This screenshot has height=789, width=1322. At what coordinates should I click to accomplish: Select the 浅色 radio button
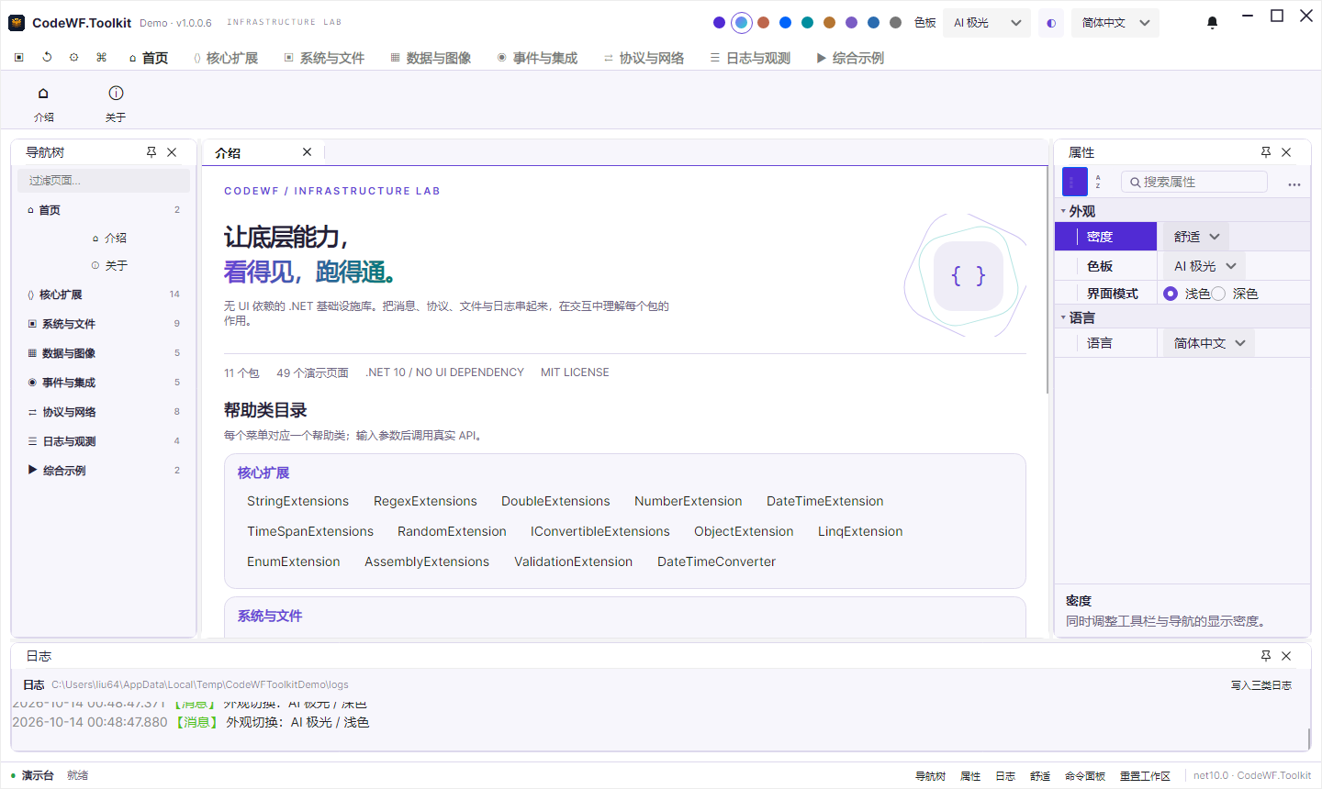1171,294
